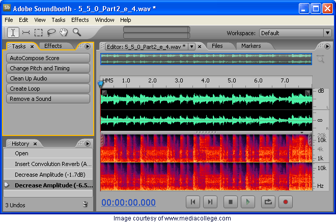Viewport: 336px width, 222px height.
Task: Click the Stop playback button
Action: (231, 202)
